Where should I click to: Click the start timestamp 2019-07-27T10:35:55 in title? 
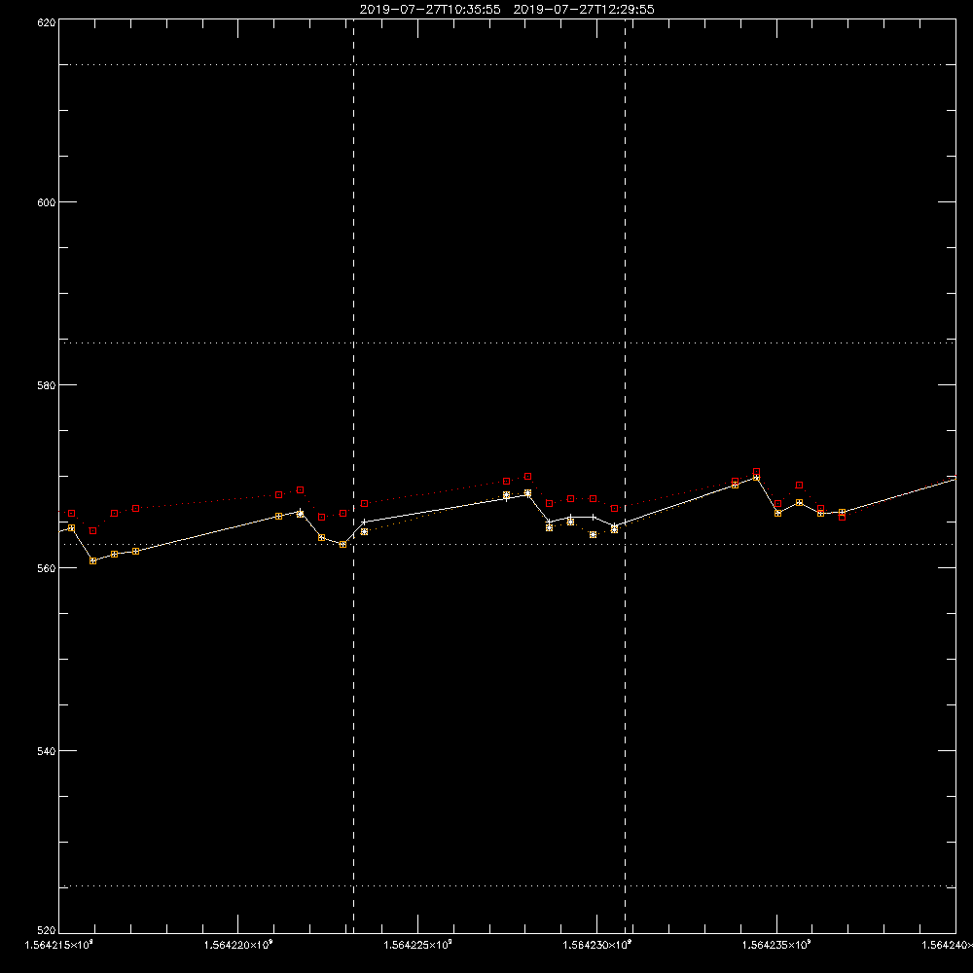(x=430, y=10)
